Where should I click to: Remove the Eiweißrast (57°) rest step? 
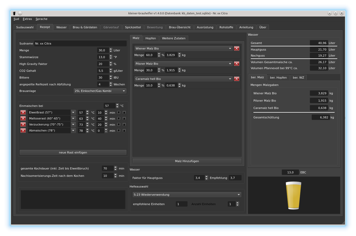[23, 112]
